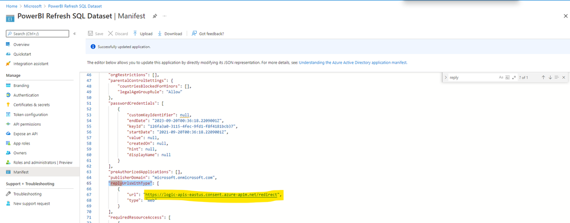
Task: Navigate to Microsoft breadcrumb
Action: click(33, 6)
